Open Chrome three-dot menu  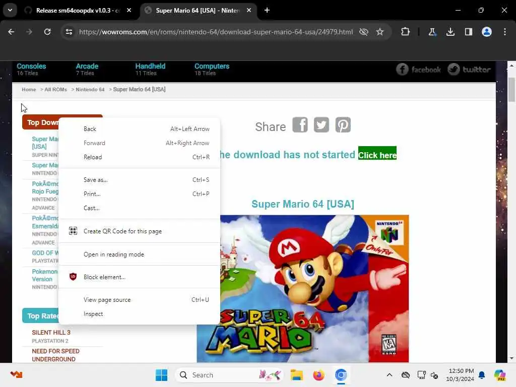click(x=505, y=32)
